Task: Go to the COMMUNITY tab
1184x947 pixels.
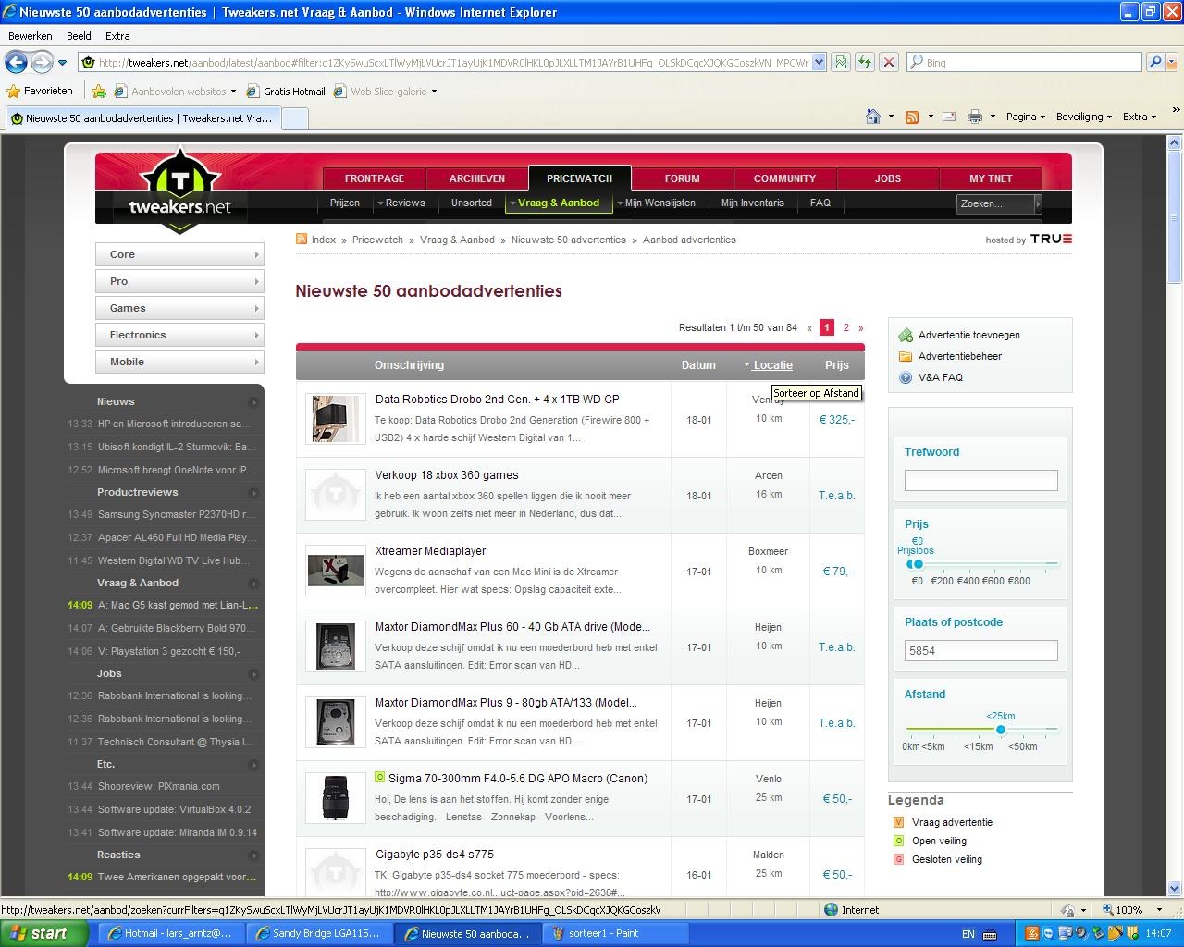Action: pos(784,178)
